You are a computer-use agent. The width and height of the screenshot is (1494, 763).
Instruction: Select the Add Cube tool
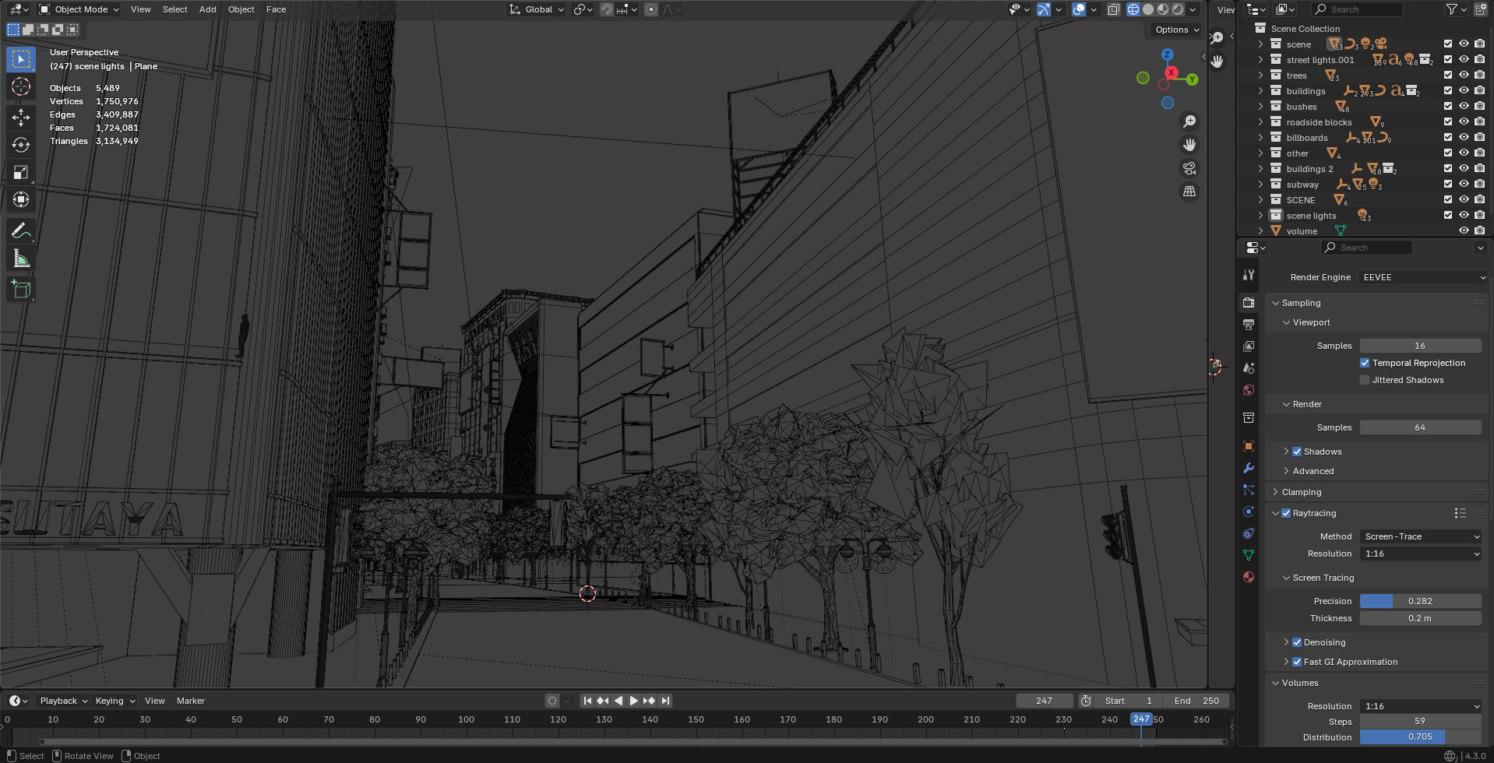coord(21,289)
